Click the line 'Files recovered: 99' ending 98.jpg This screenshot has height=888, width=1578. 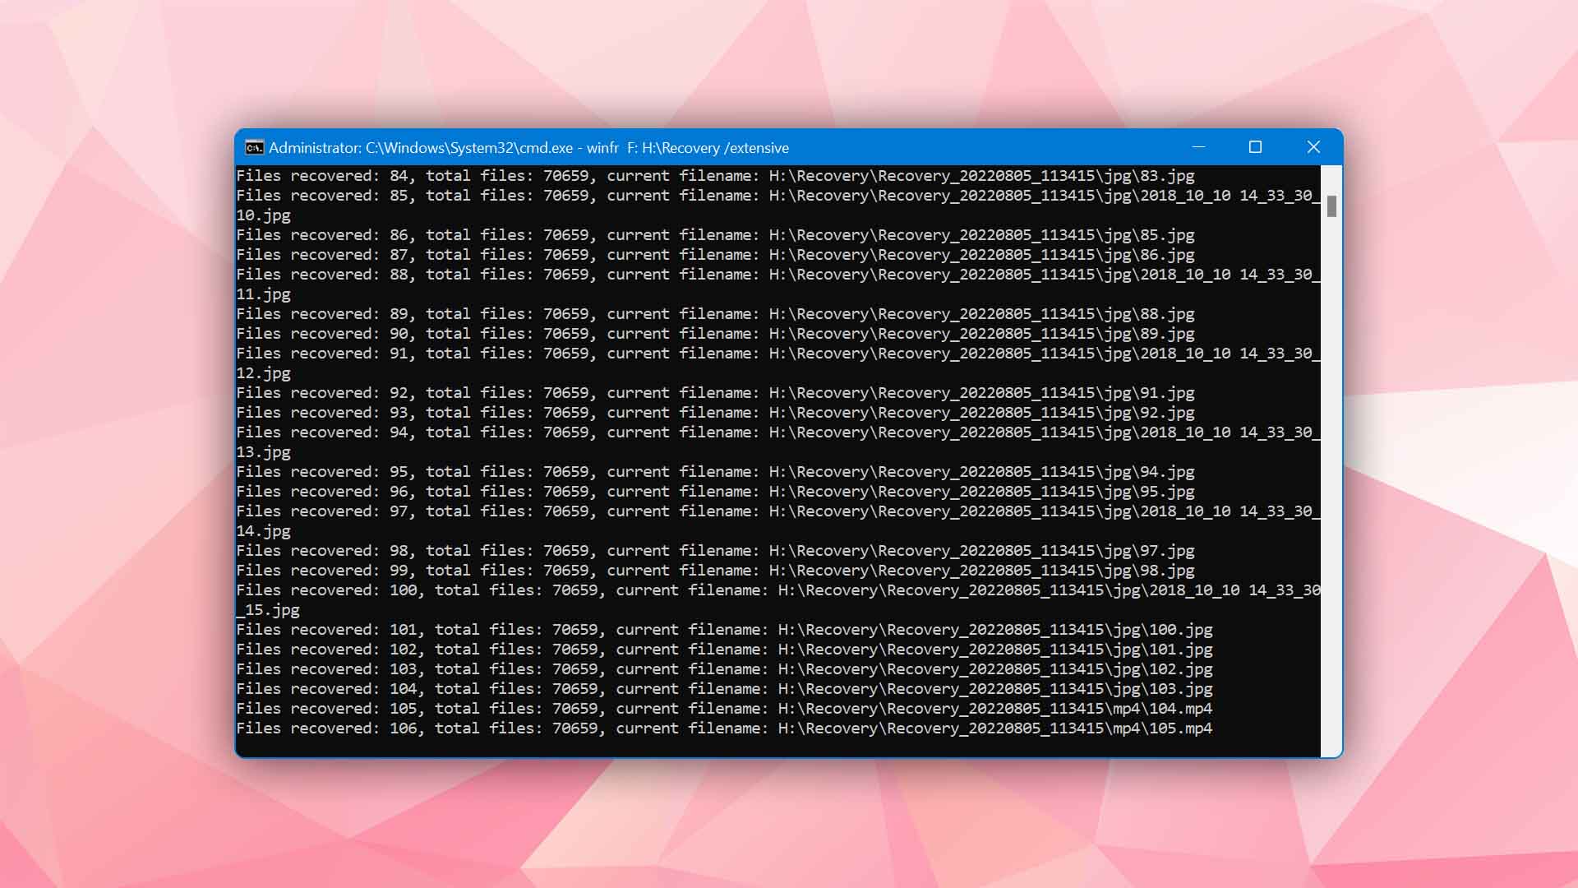pyautogui.click(x=715, y=571)
